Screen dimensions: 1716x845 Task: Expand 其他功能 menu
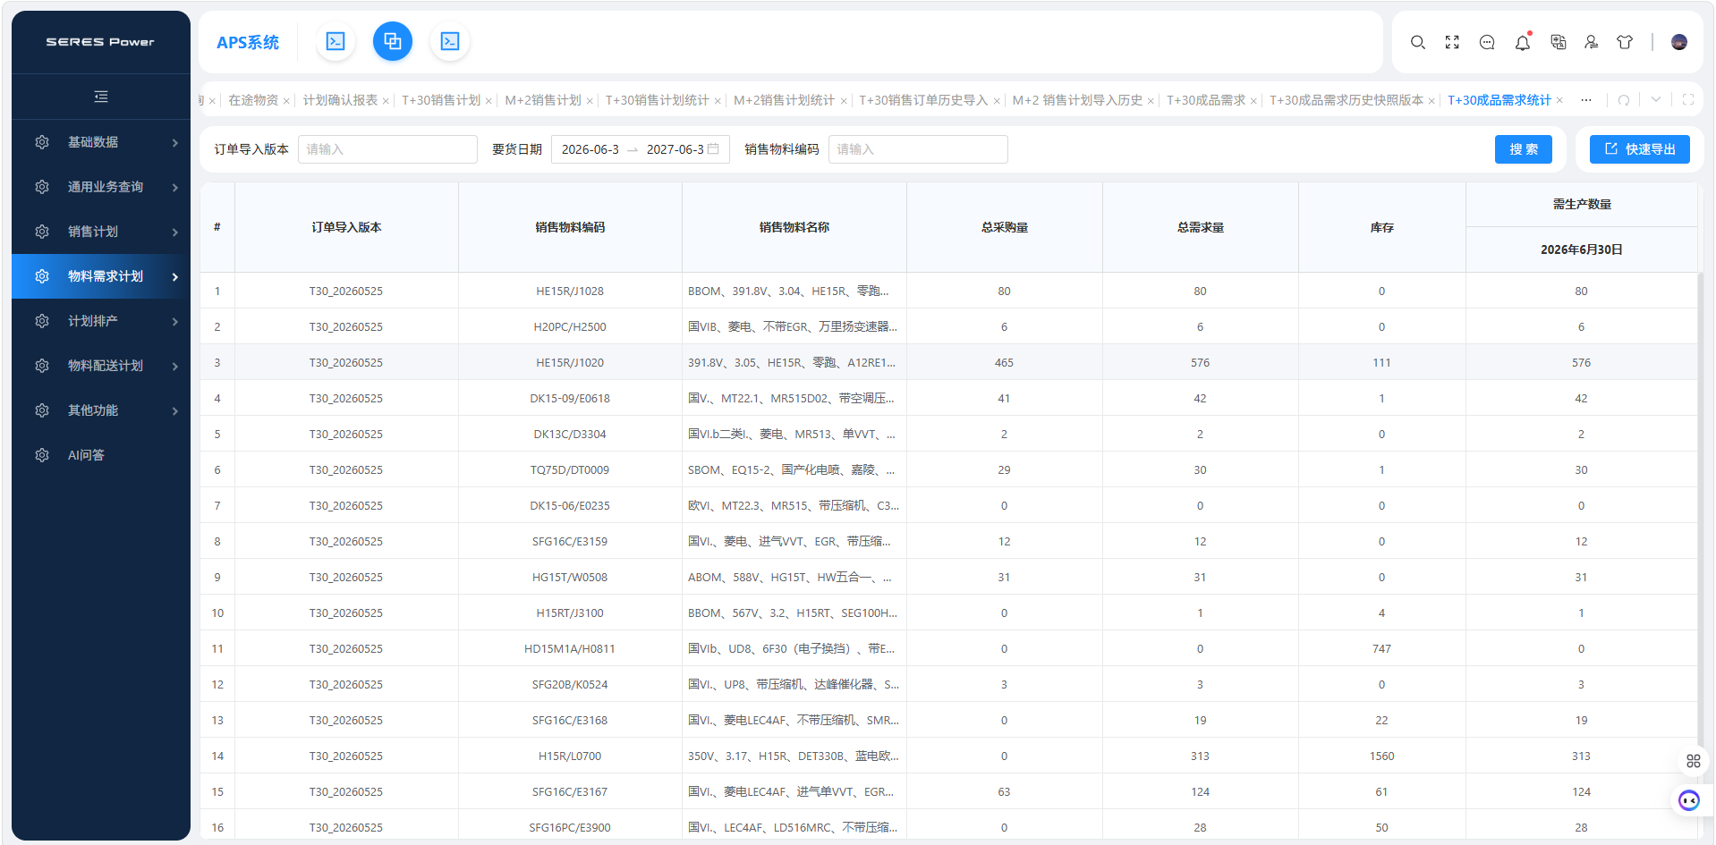click(x=101, y=410)
